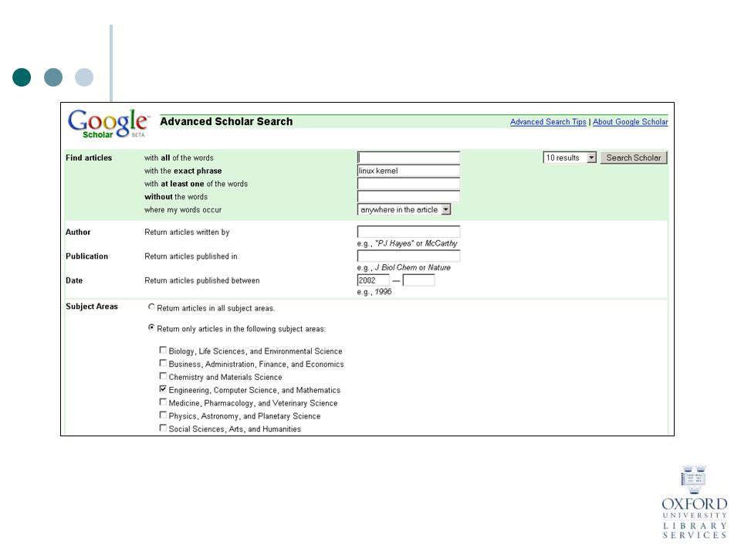This screenshot has width=741, height=556.
Task: Click the Google Scholar logo
Action: click(x=109, y=124)
